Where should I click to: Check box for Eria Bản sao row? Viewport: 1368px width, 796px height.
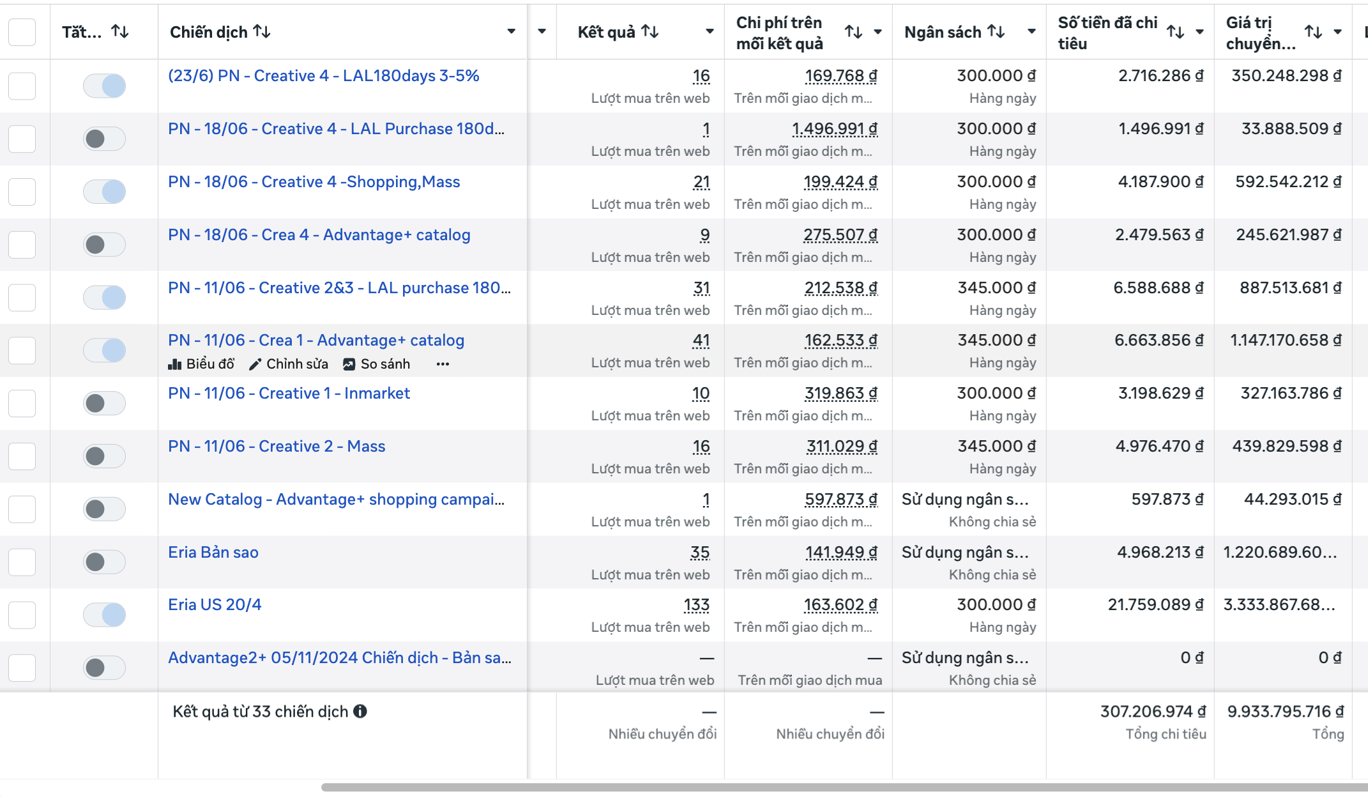point(22,562)
